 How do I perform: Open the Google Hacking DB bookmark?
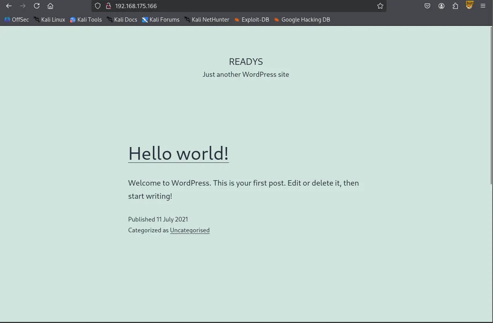(302, 20)
